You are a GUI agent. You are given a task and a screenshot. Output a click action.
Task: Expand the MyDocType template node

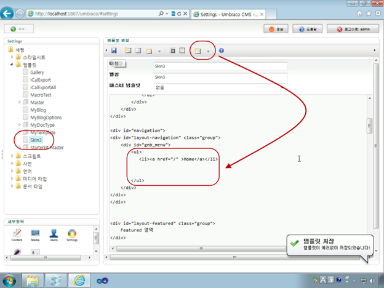pos(20,125)
